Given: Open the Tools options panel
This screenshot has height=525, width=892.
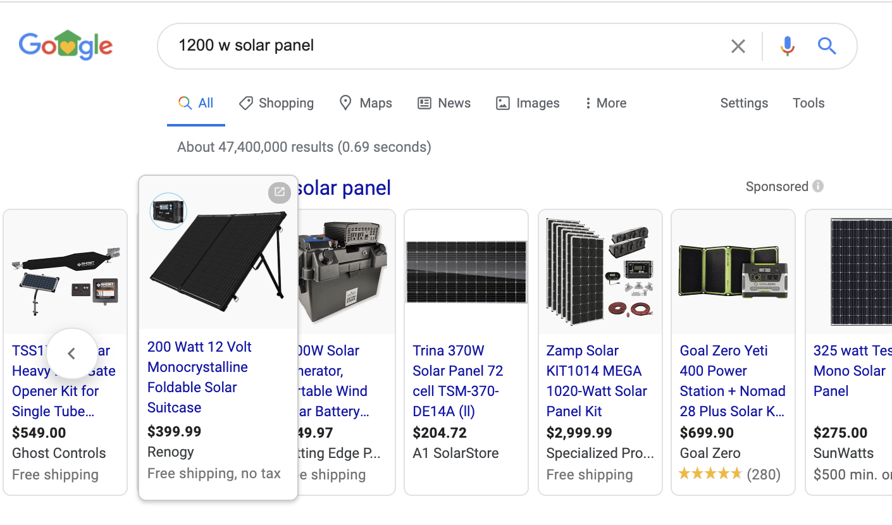Looking at the screenshot, I should 808,102.
